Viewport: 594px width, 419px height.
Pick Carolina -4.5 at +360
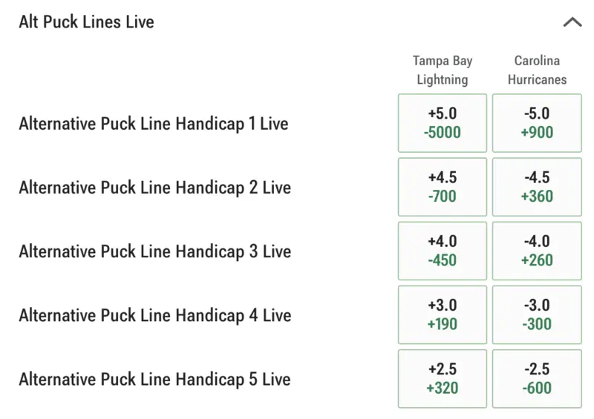point(537,187)
